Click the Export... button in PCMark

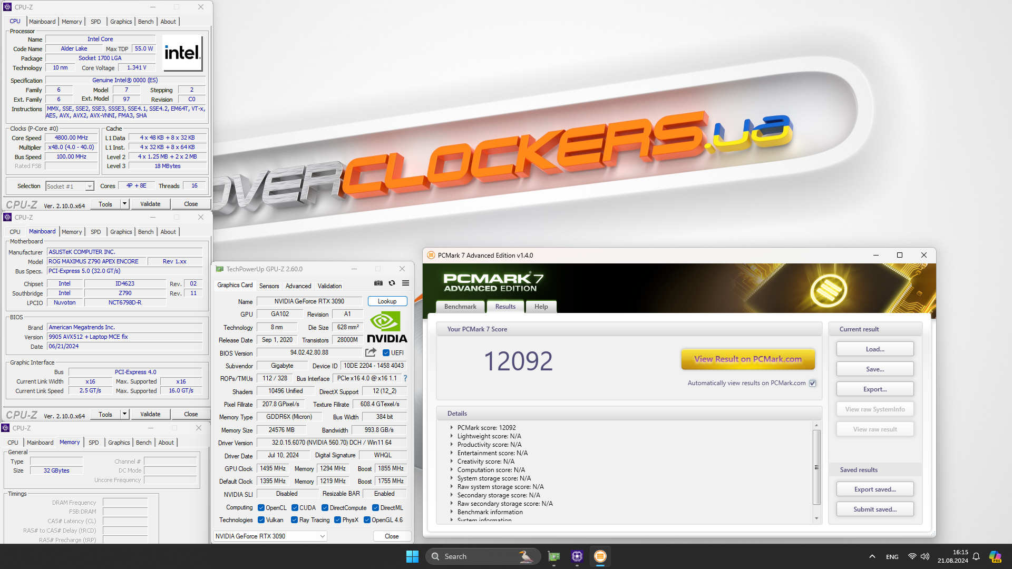tap(875, 389)
